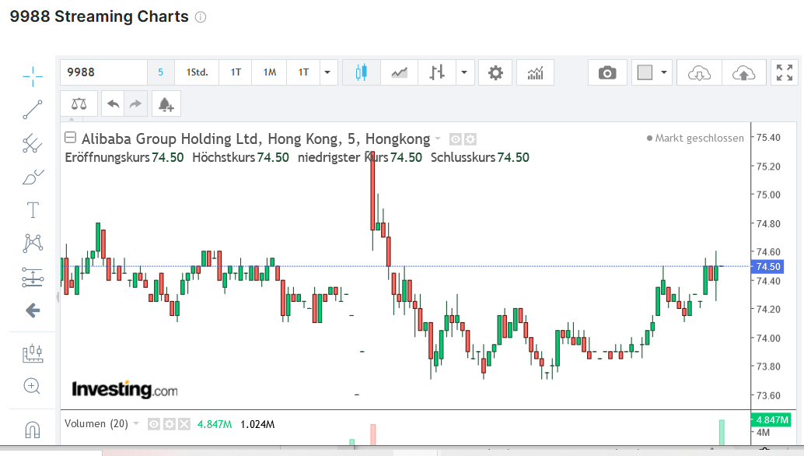Take a chart snapshot with camera
Image resolution: width=804 pixels, height=456 pixels.
(607, 72)
